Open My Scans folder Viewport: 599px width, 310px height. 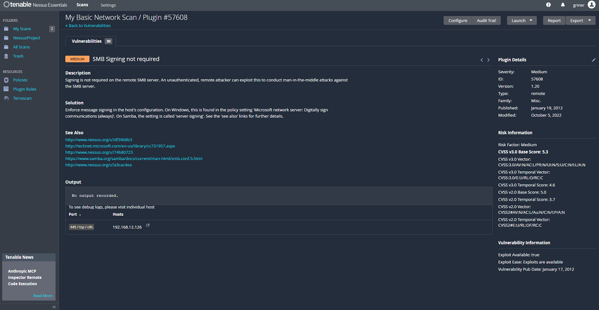click(22, 29)
